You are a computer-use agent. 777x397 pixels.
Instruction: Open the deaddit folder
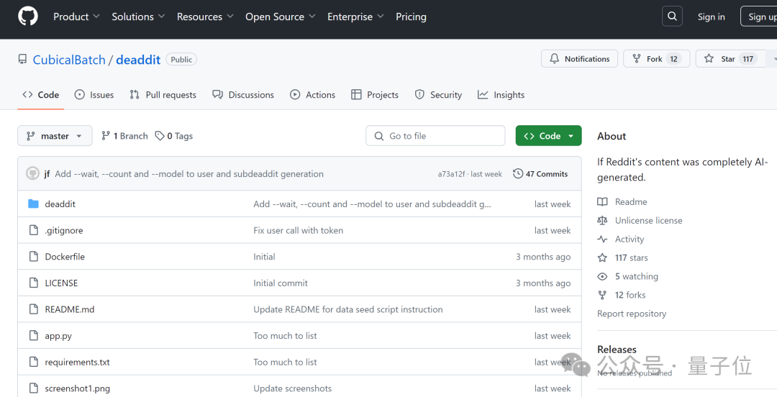[60, 204]
